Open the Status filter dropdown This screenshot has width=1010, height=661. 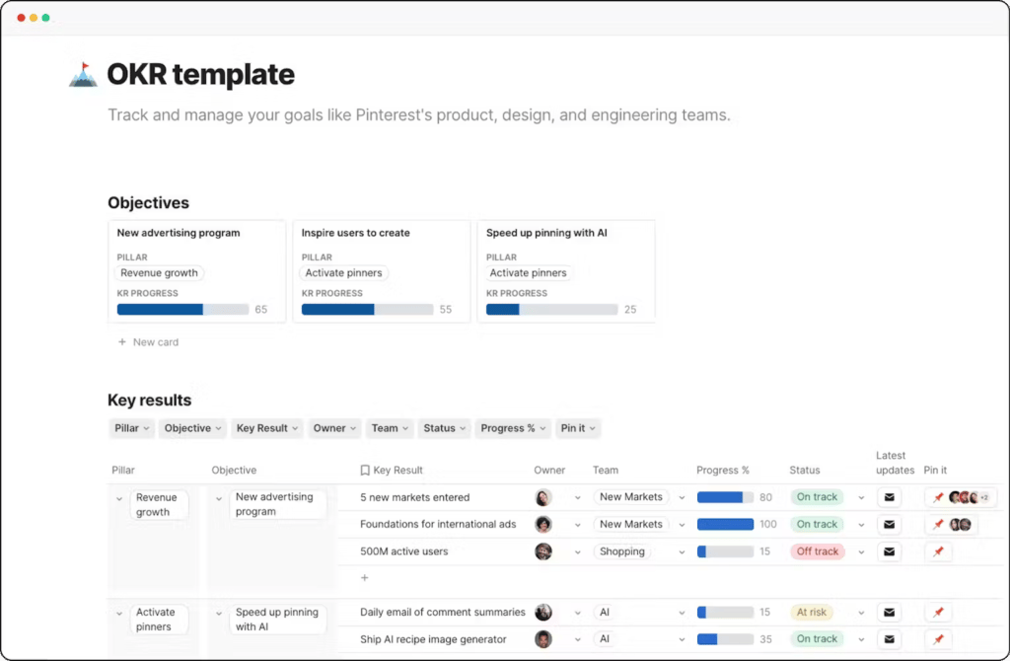(444, 428)
